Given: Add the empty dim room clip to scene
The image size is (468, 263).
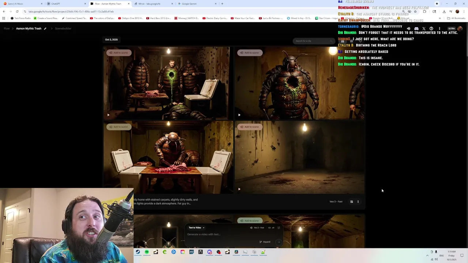Looking at the screenshot, I should (x=250, y=127).
